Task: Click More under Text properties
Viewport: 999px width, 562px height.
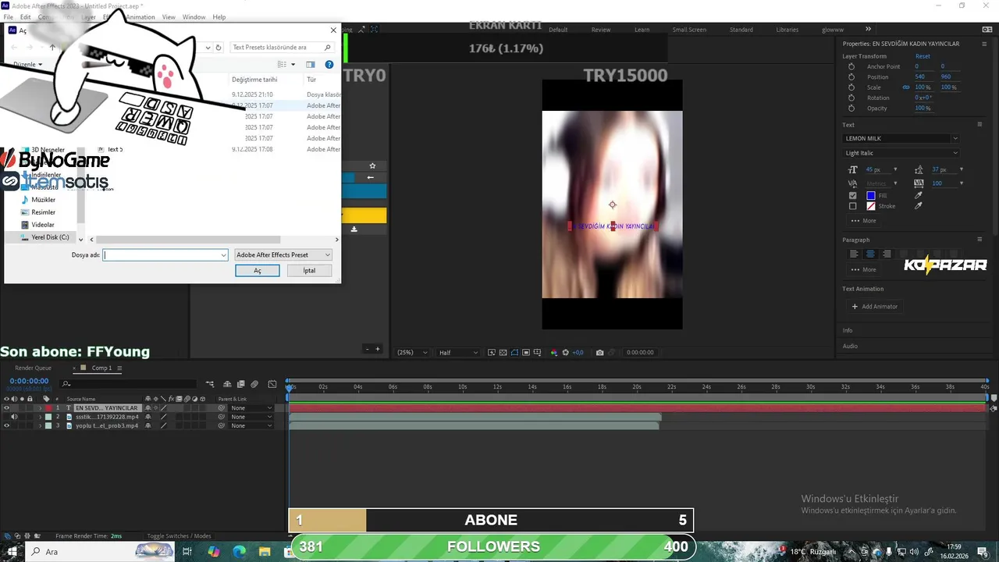Action: pyautogui.click(x=863, y=221)
